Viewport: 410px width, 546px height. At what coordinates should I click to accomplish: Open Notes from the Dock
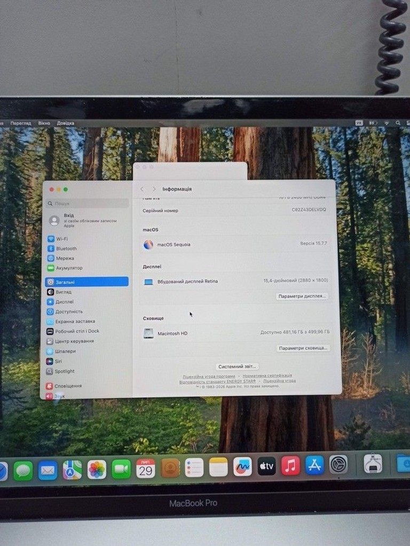(218, 467)
